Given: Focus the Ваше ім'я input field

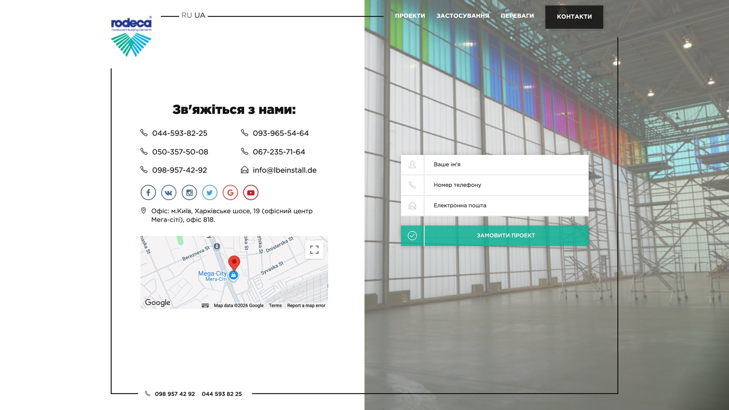Looking at the screenshot, I should [506, 164].
